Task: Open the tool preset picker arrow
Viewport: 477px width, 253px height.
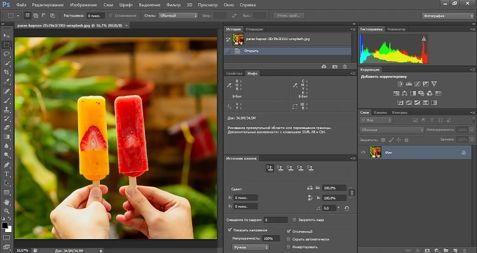Action: point(18,15)
